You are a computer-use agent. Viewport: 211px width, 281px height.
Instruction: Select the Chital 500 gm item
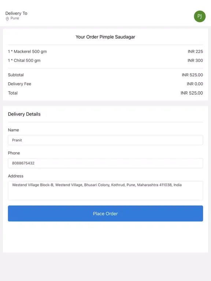(x=24, y=61)
